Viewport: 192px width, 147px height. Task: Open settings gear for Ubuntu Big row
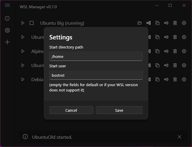pos(184,23)
